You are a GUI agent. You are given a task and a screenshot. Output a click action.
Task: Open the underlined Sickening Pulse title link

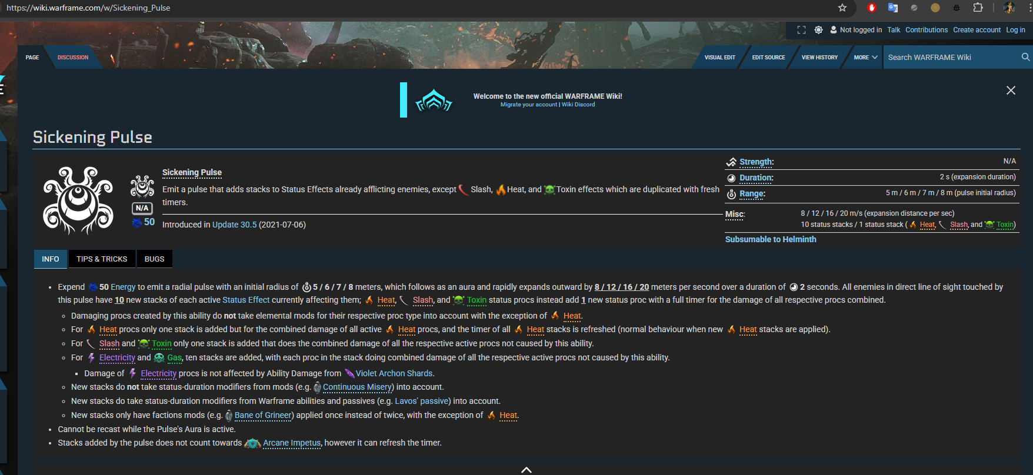coord(192,172)
